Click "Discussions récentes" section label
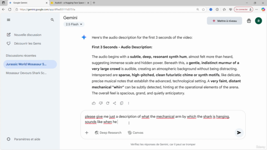The image size is (267, 150). [21, 55]
